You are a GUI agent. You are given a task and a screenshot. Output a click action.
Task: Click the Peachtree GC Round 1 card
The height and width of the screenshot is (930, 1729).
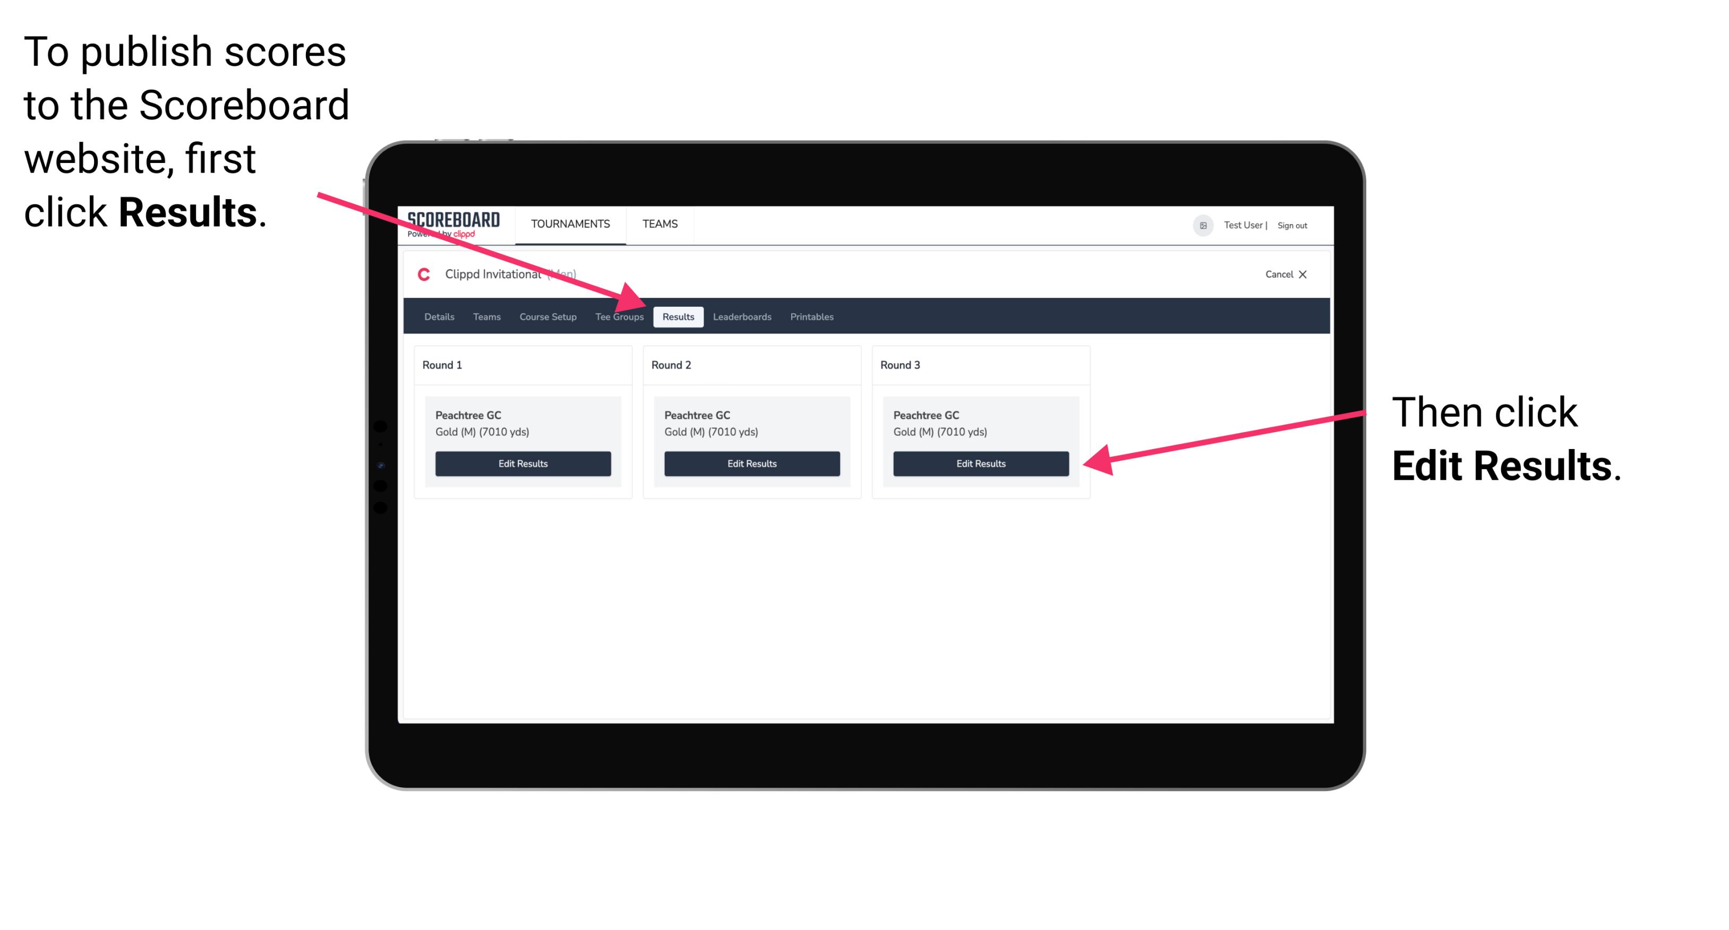pos(524,441)
